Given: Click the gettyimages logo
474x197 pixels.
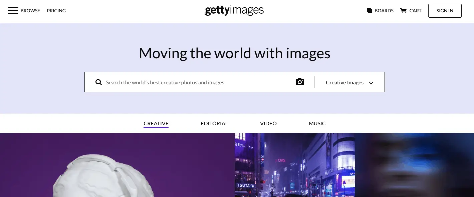Looking at the screenshot, I should pos(234,11).
